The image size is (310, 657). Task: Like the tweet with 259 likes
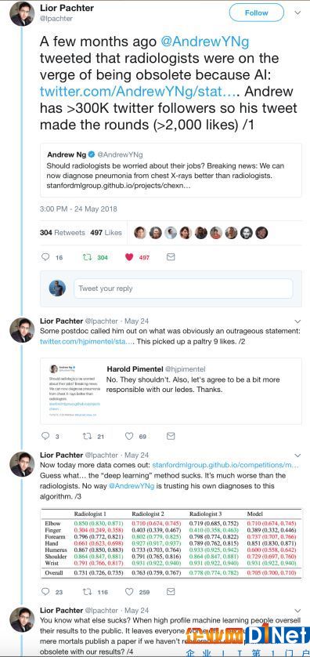129,592
